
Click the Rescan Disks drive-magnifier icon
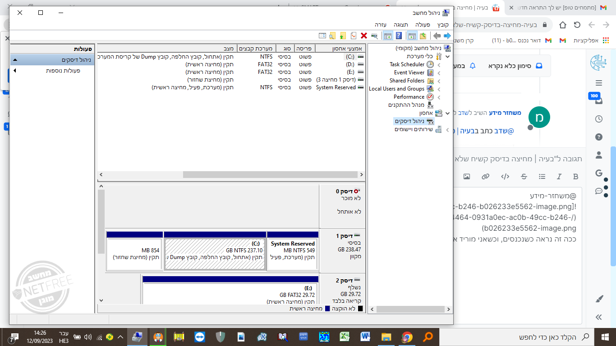tap(374, 36)
